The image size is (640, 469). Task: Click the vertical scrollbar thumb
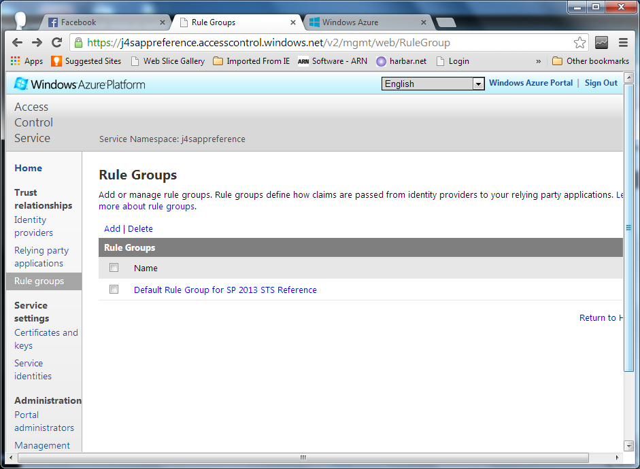pos(628,227)
